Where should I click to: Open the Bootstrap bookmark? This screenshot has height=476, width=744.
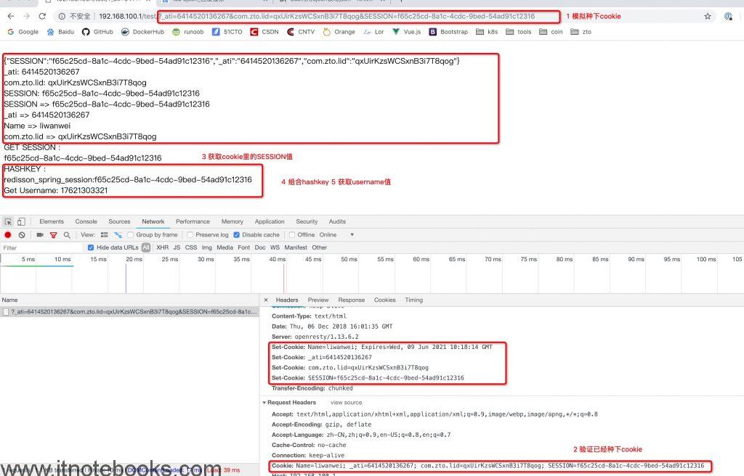pyautogui.click(x=448, y=32)
